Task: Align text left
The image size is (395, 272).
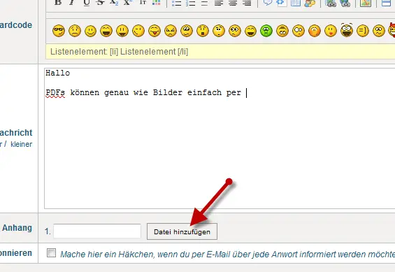Action: pyautogui.click(x=219, y=3)
